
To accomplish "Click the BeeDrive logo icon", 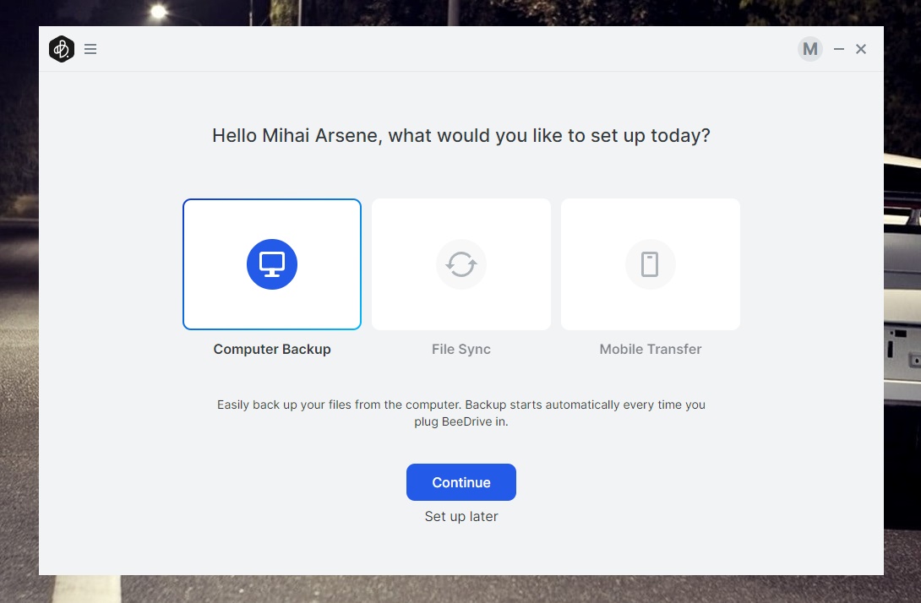I will click(62, 49).
